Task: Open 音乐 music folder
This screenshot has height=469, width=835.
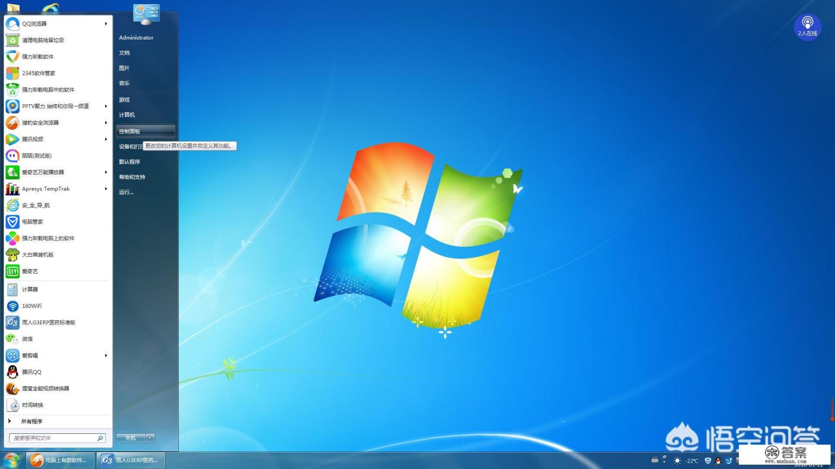Action: pos(124,83)
